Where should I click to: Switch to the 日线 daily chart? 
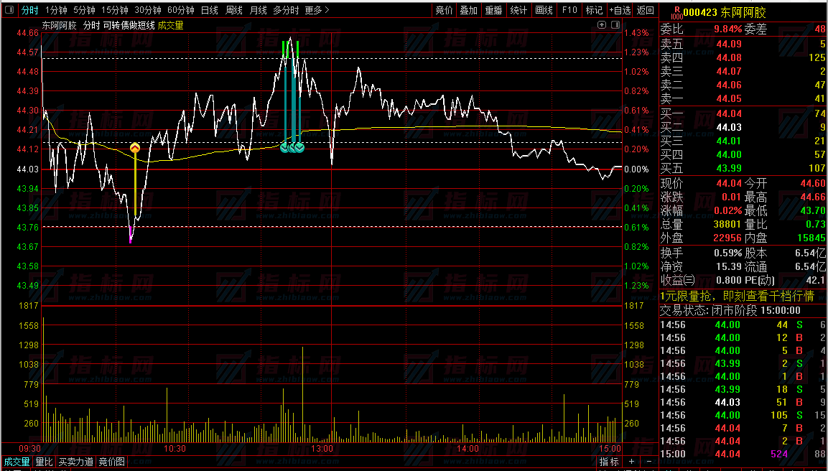[209, 9]
